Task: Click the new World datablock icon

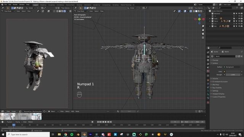Action: tap(239, 56)
